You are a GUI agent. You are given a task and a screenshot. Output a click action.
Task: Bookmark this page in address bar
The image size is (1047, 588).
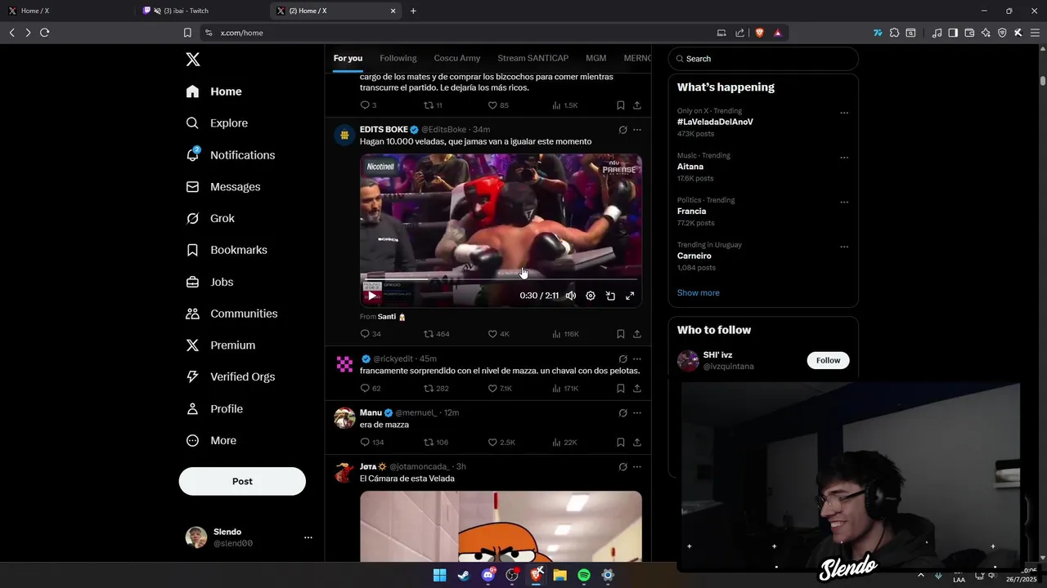pos(187,33)
